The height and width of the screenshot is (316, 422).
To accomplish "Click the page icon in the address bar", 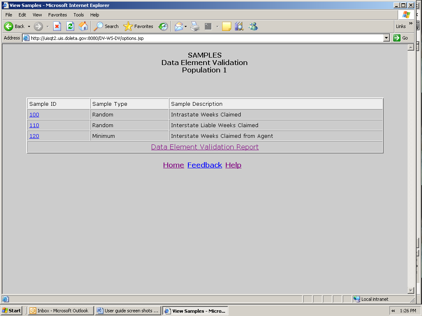I will pos(26,38).
